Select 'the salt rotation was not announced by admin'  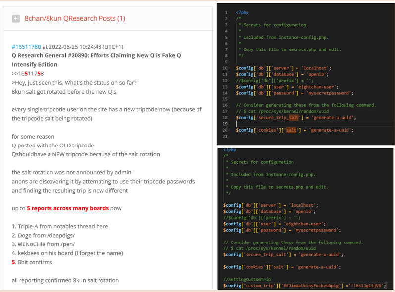pyautogui.click(x=71, y=172)
